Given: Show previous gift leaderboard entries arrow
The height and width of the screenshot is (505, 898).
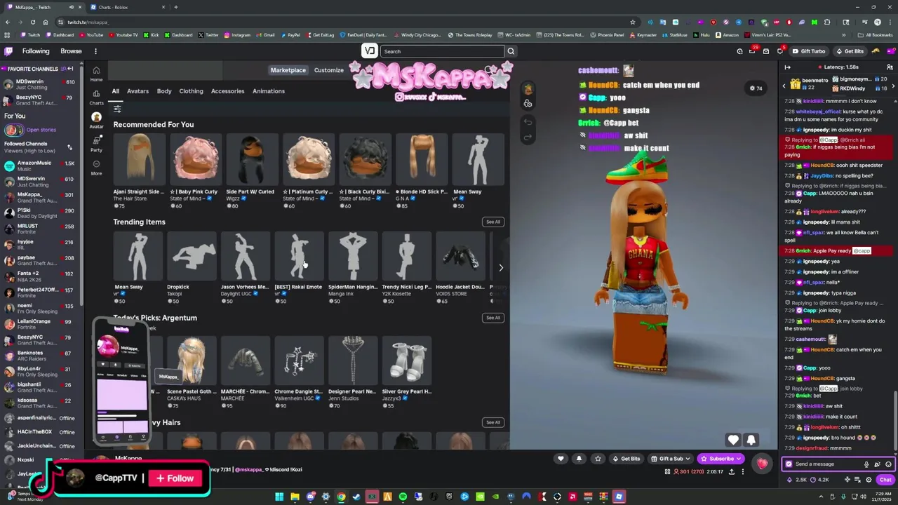Looking at the screenshot, I should click(x=784, y=85).
